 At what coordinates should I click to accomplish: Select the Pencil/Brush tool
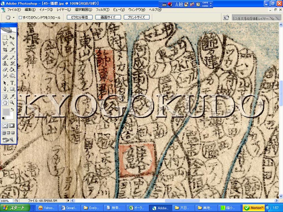click(x=12, y=57)
